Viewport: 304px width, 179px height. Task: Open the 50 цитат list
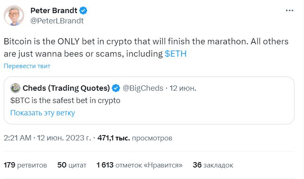[72, 165]
